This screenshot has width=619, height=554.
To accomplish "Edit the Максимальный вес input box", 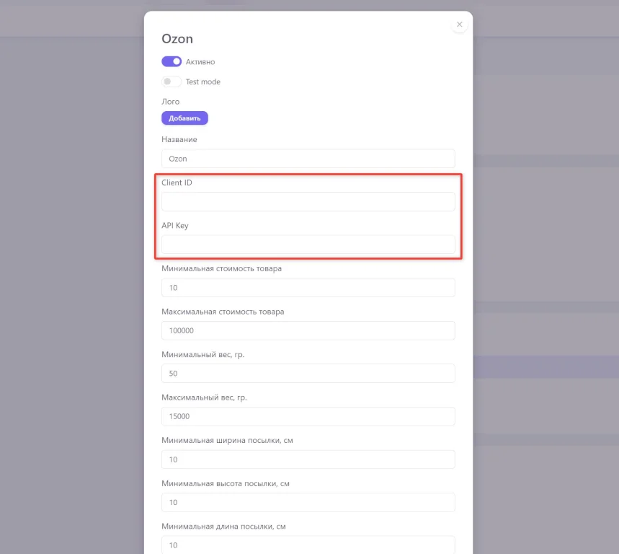I will [308, 416].
